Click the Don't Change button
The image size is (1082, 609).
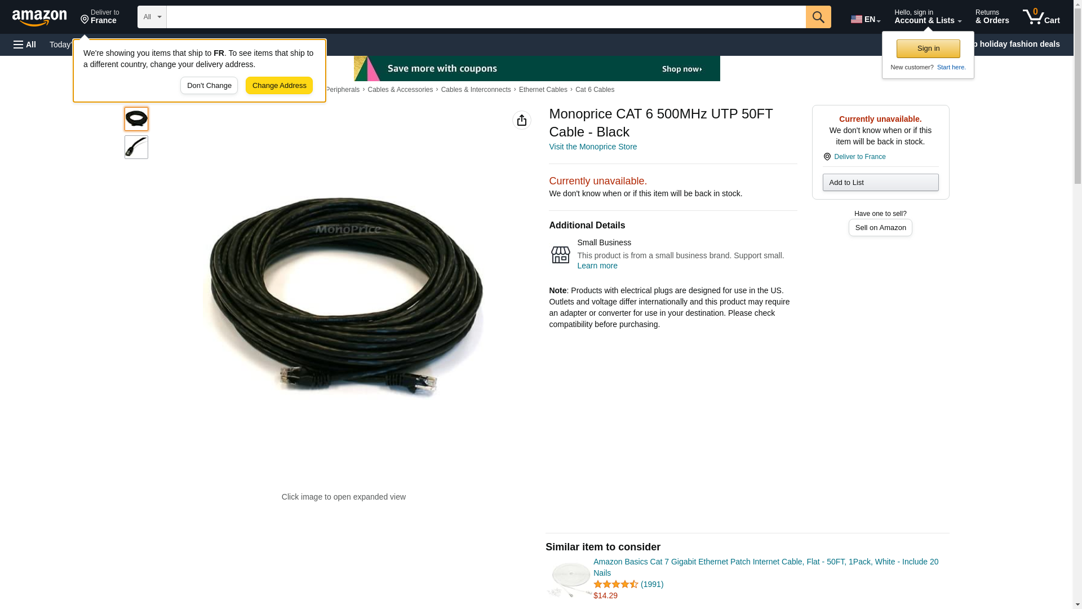[209, 86]
